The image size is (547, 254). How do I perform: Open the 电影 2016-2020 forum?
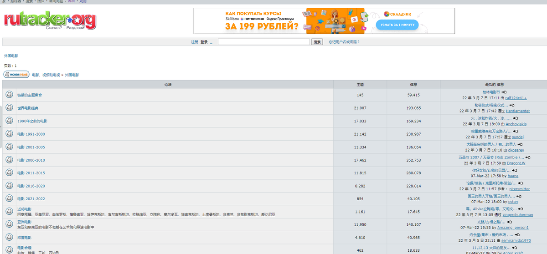31,186
